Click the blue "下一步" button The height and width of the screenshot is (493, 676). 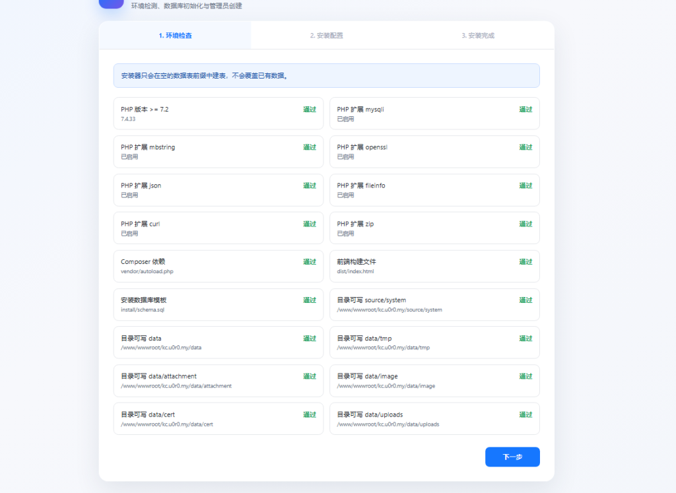click(512, 457)
